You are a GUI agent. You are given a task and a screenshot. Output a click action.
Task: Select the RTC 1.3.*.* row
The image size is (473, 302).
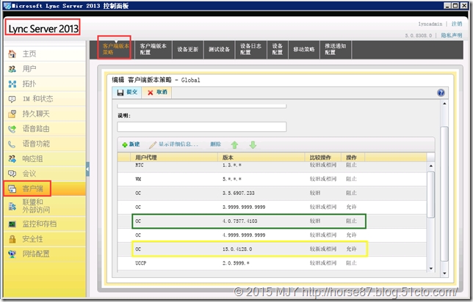272,166
